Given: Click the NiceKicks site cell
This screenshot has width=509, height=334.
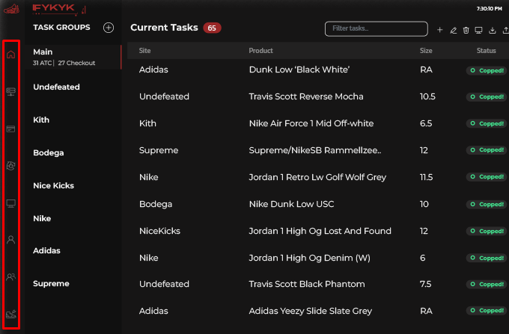Looking at the screenshot, I should (159, 231).
